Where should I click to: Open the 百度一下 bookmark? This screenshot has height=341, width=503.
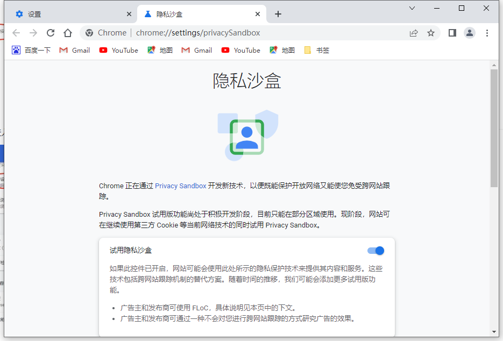(x=31, y=50)
